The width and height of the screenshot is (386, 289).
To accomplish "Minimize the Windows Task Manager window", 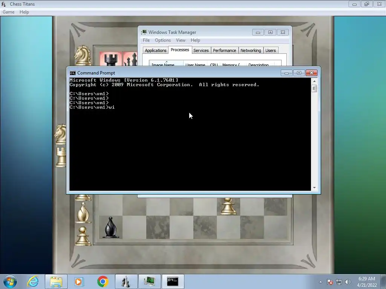I will [258, 32].
